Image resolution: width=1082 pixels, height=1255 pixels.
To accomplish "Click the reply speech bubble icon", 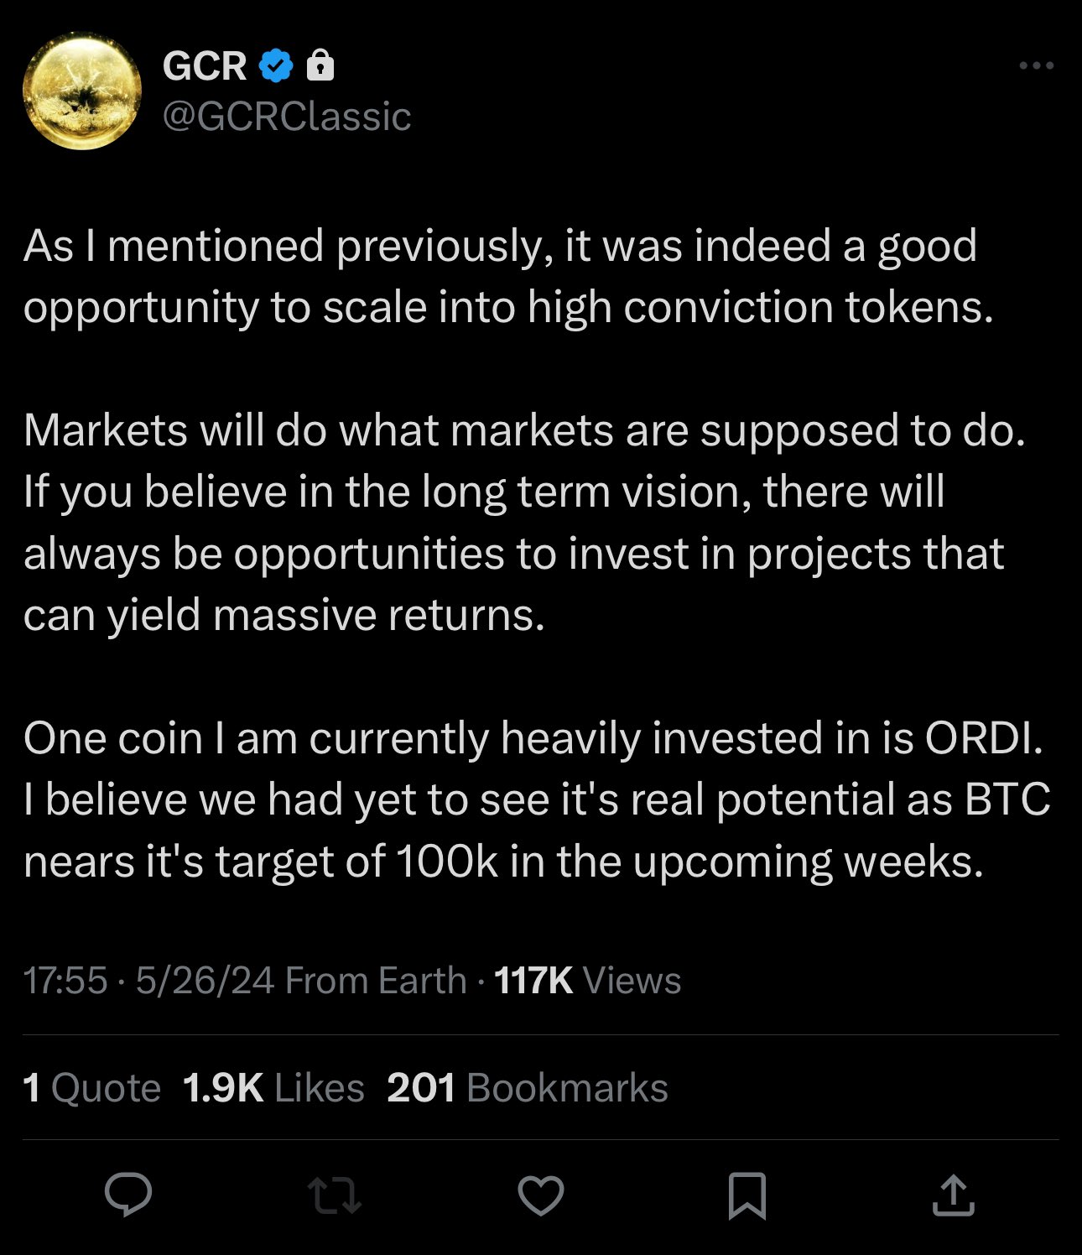I will (x=127, y=1195).
